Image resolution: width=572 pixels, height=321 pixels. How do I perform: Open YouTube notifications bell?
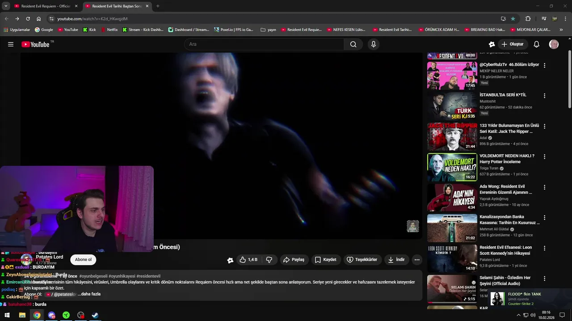pos(537,44)
